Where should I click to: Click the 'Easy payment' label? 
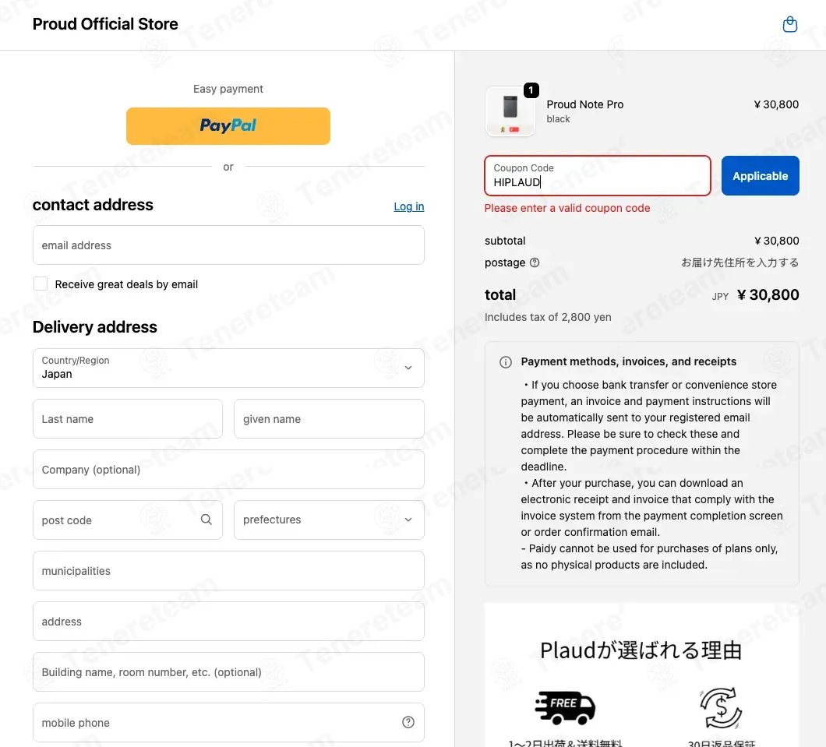228,89
